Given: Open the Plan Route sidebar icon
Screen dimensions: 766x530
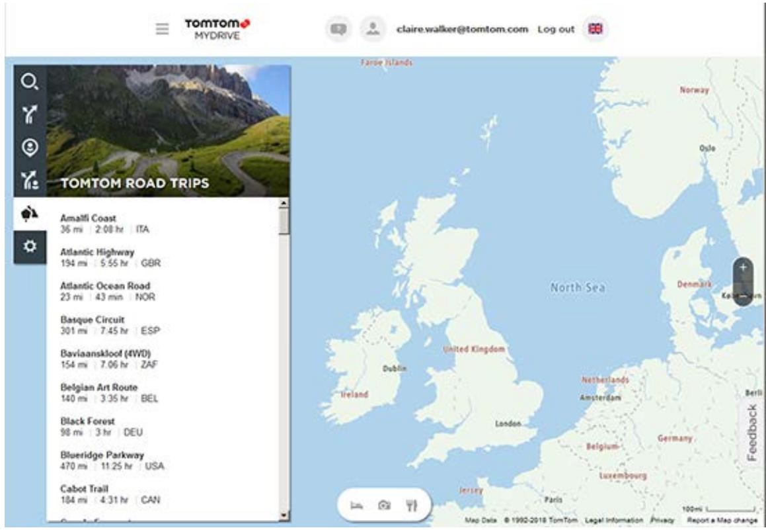Looking at the screenshot, I should pyautogui.click(x=30, y=114).
